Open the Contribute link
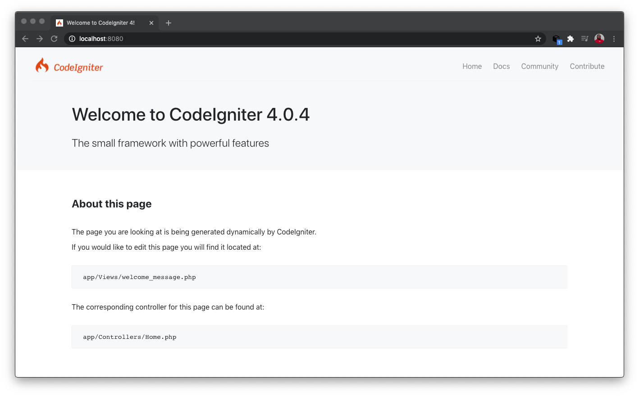Screen dimensions: 639x396 coord(587,66)
